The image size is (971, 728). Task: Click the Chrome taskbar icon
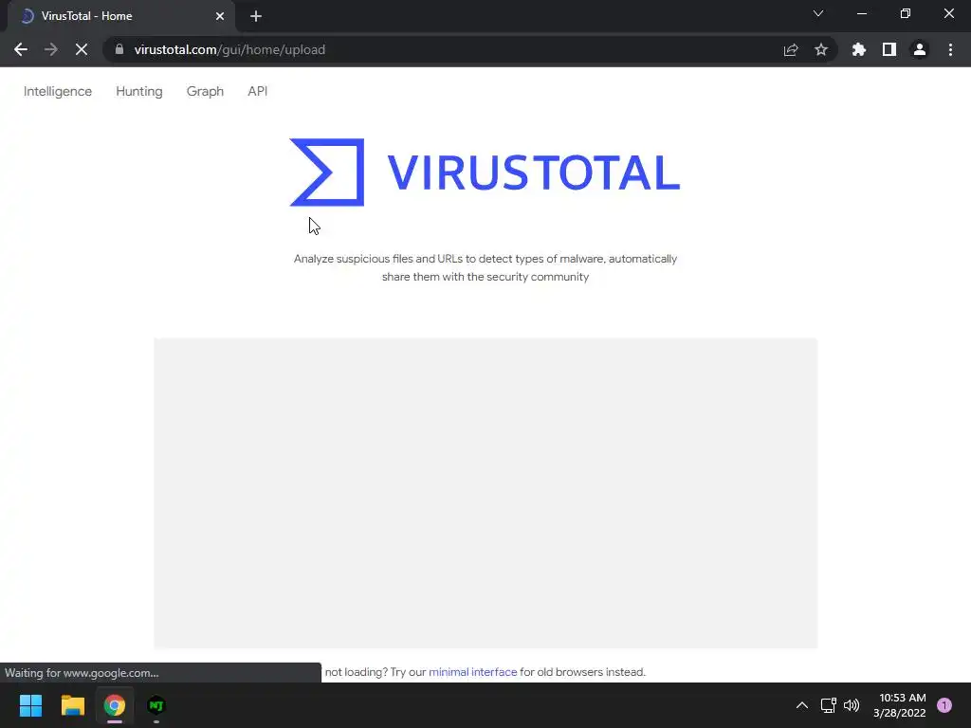point(115,705)
